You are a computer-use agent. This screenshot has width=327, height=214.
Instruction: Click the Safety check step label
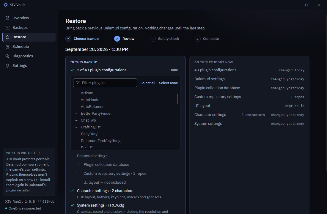point(169,39)
